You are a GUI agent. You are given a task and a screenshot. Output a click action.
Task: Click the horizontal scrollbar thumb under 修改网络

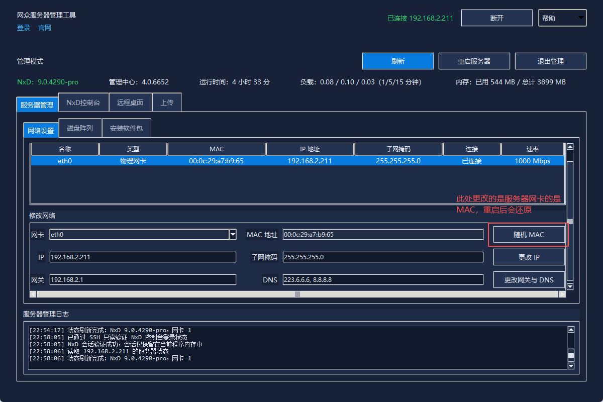click(x=297, y=294)
